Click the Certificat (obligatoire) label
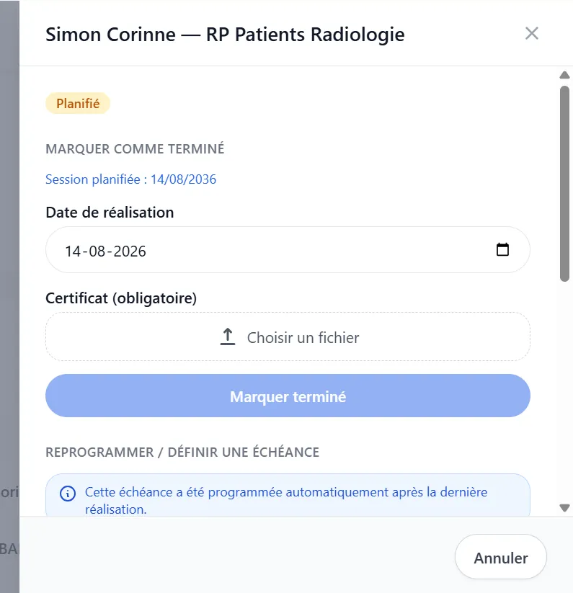Screen dimensions: 573x593 click(121, 298)
